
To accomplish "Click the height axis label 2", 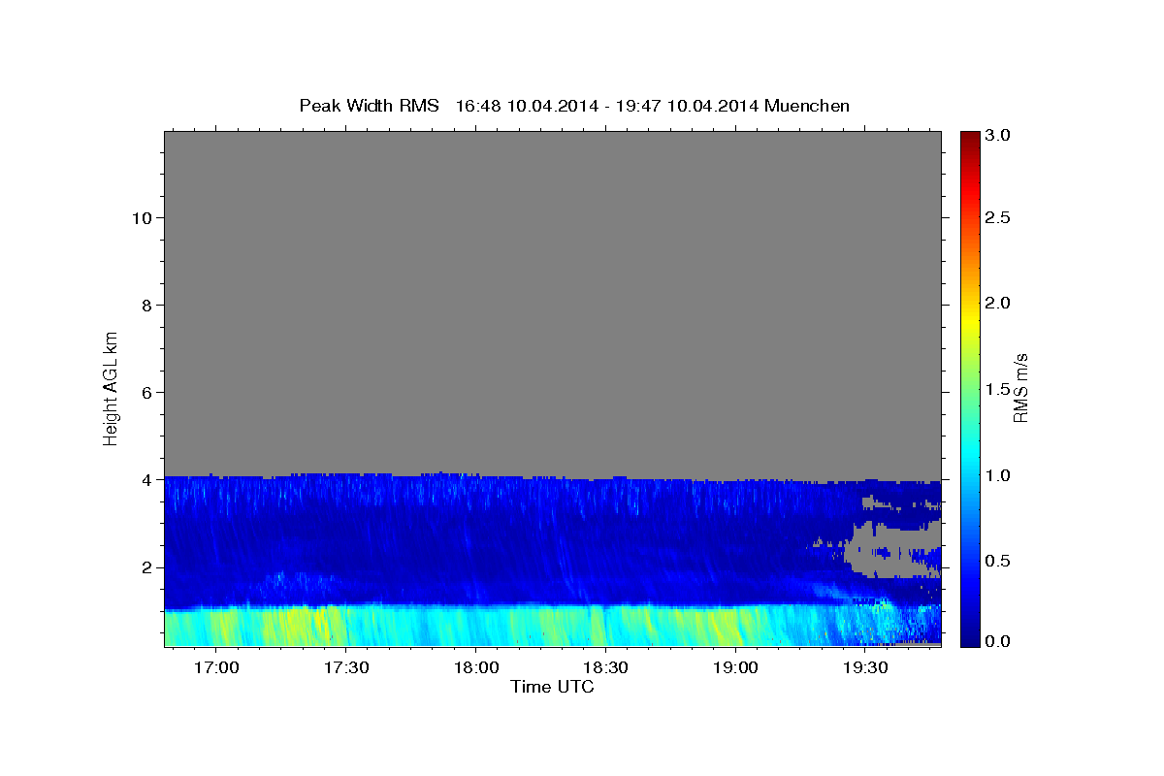I will 146,566.
